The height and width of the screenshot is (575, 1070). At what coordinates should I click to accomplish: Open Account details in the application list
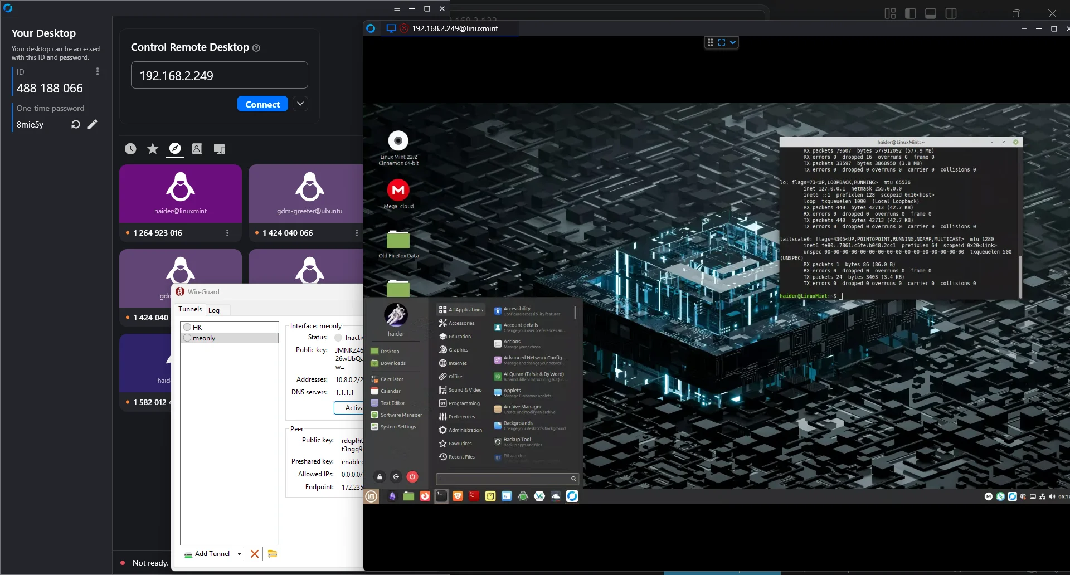530,328
